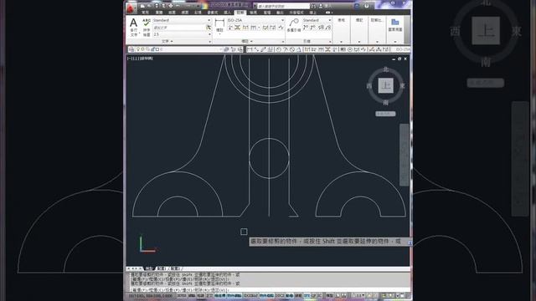Click the Help question mark icon
The width and height of the screenshot is (536, 301).
coord(367,6)
